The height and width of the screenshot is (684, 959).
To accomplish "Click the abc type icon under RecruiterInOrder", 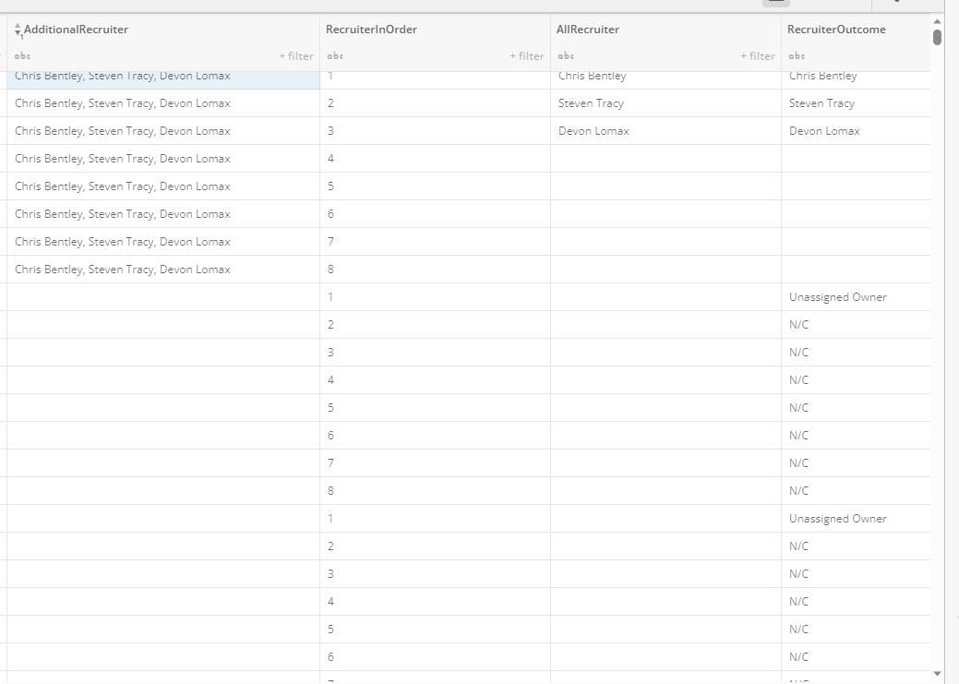I will point(335,55).
